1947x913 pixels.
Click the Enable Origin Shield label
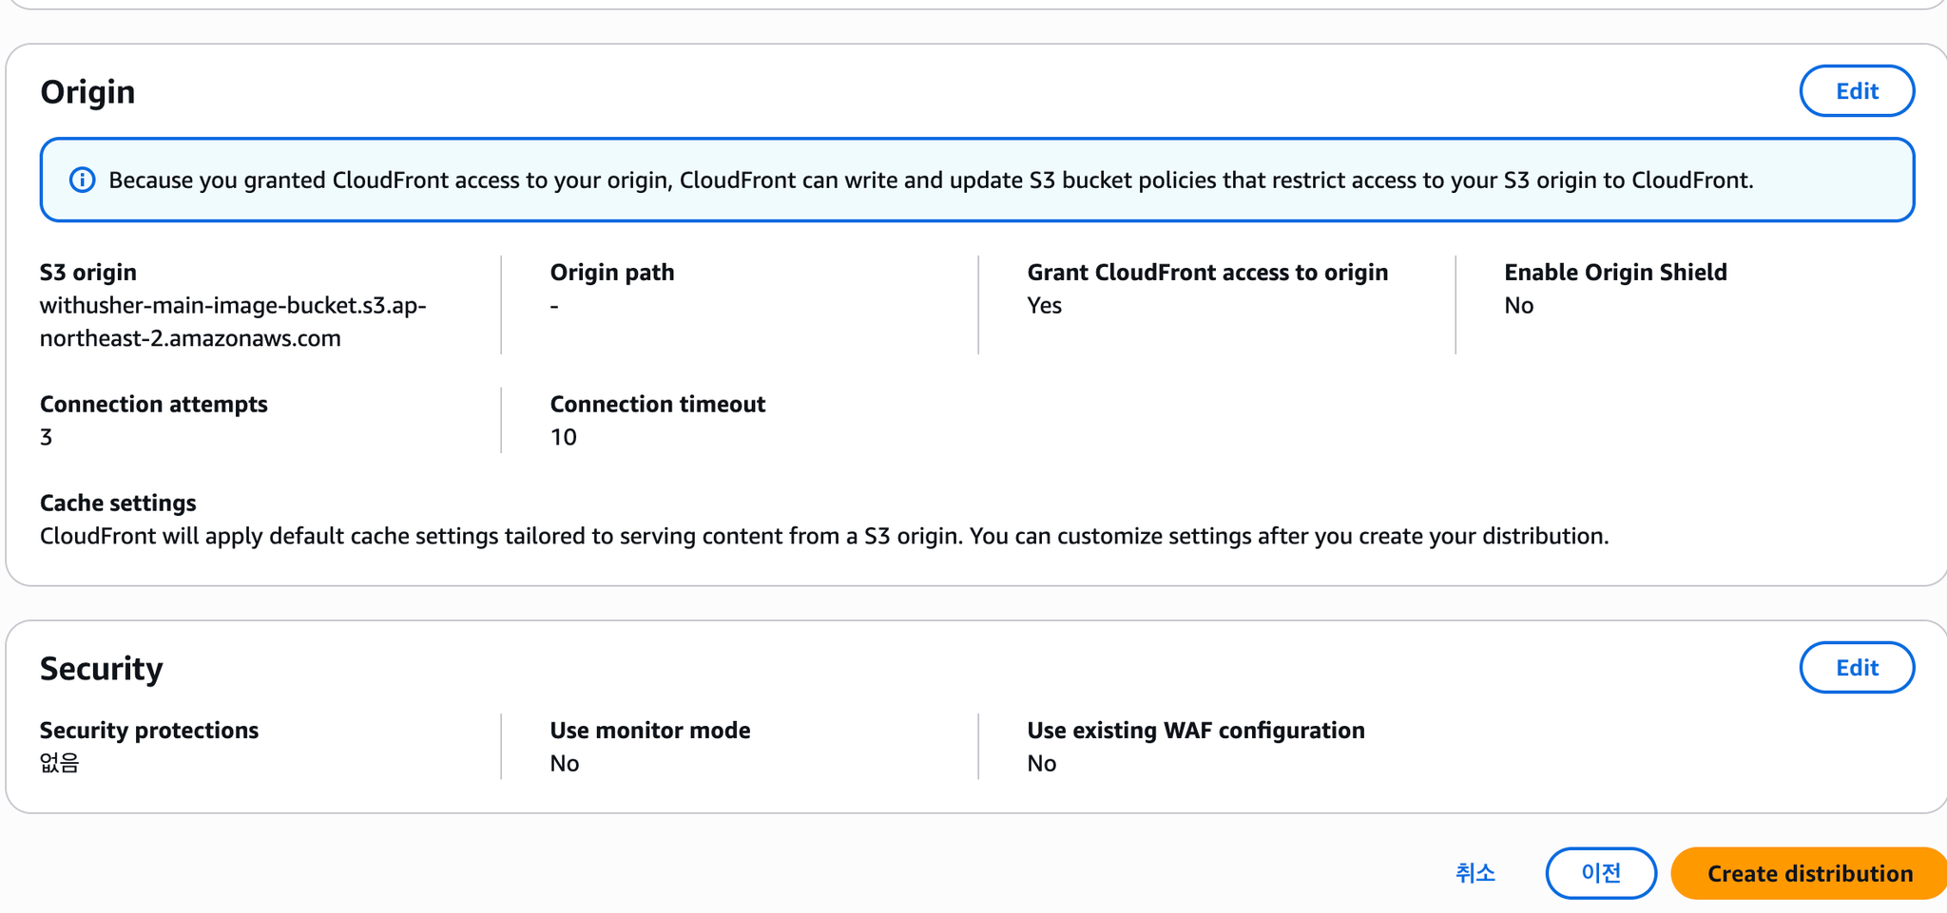pyautogui.click(x=1615, y=273)
